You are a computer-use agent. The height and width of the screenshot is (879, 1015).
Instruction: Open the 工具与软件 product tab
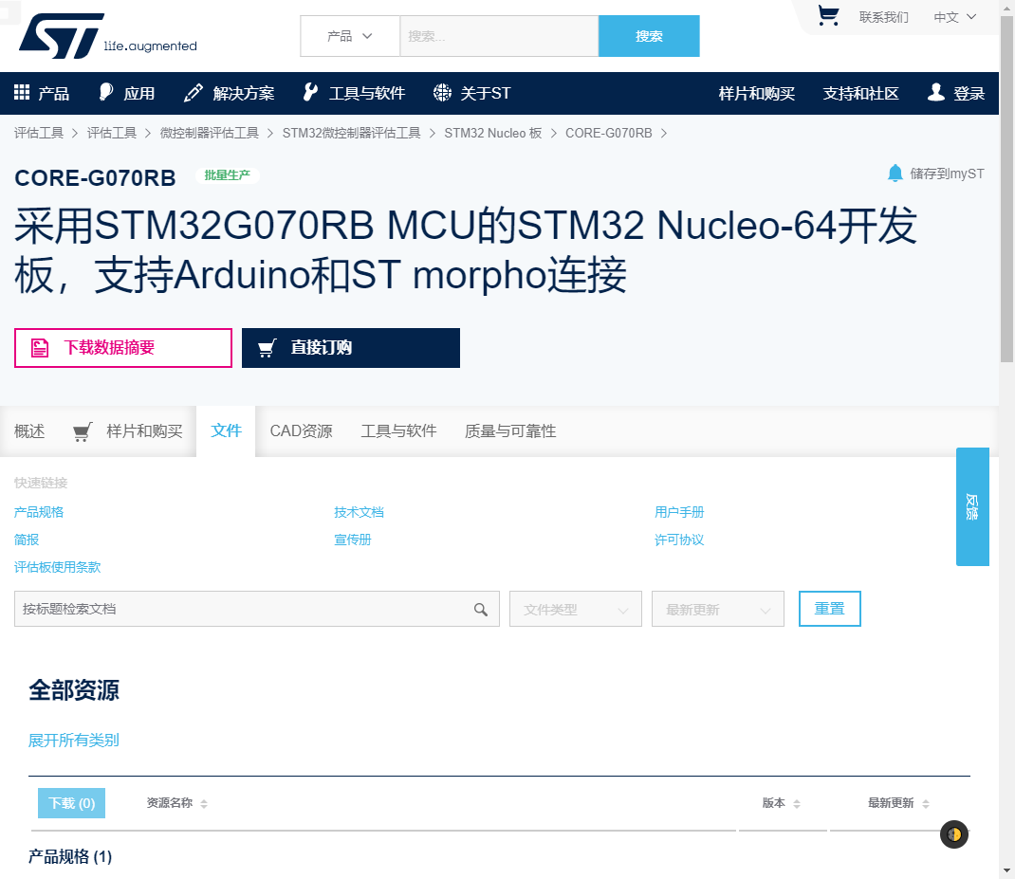tap(398, 431)
